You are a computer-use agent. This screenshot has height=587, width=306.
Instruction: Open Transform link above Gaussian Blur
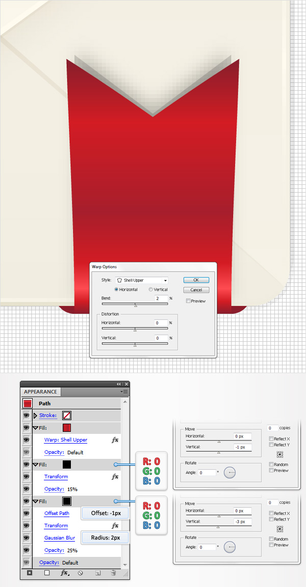pyautogui.click(x=56, y=526)
